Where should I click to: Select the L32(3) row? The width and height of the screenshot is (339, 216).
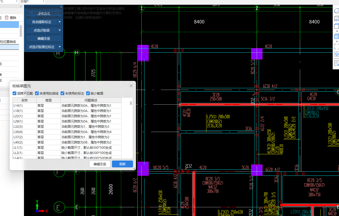coord(67,126)
